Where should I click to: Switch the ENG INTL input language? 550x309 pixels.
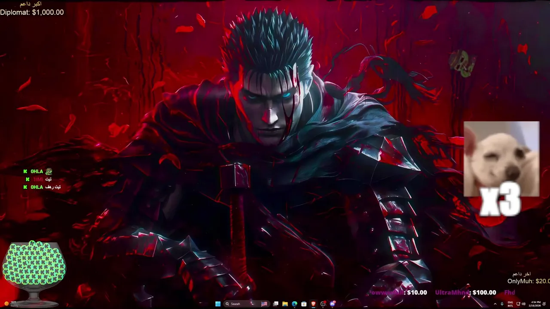[510, 304]
